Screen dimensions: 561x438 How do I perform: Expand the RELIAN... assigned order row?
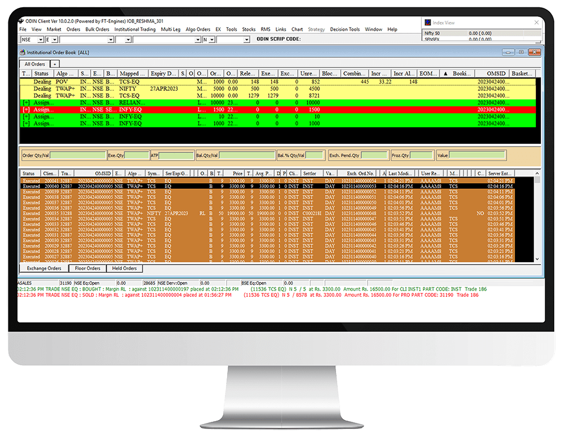26,102
